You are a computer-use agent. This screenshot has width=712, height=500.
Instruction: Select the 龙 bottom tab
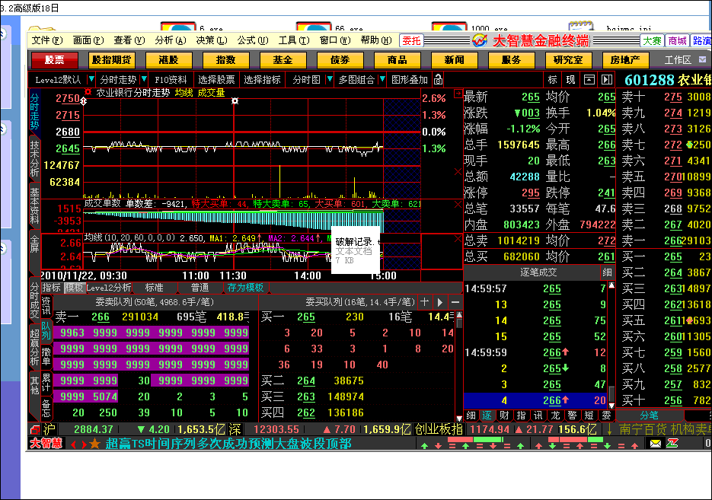point(555,416)
